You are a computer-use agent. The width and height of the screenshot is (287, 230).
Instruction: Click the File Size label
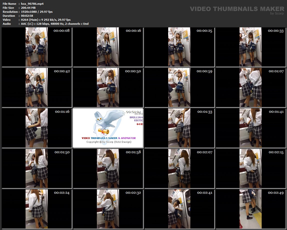(x=8, y=8)
